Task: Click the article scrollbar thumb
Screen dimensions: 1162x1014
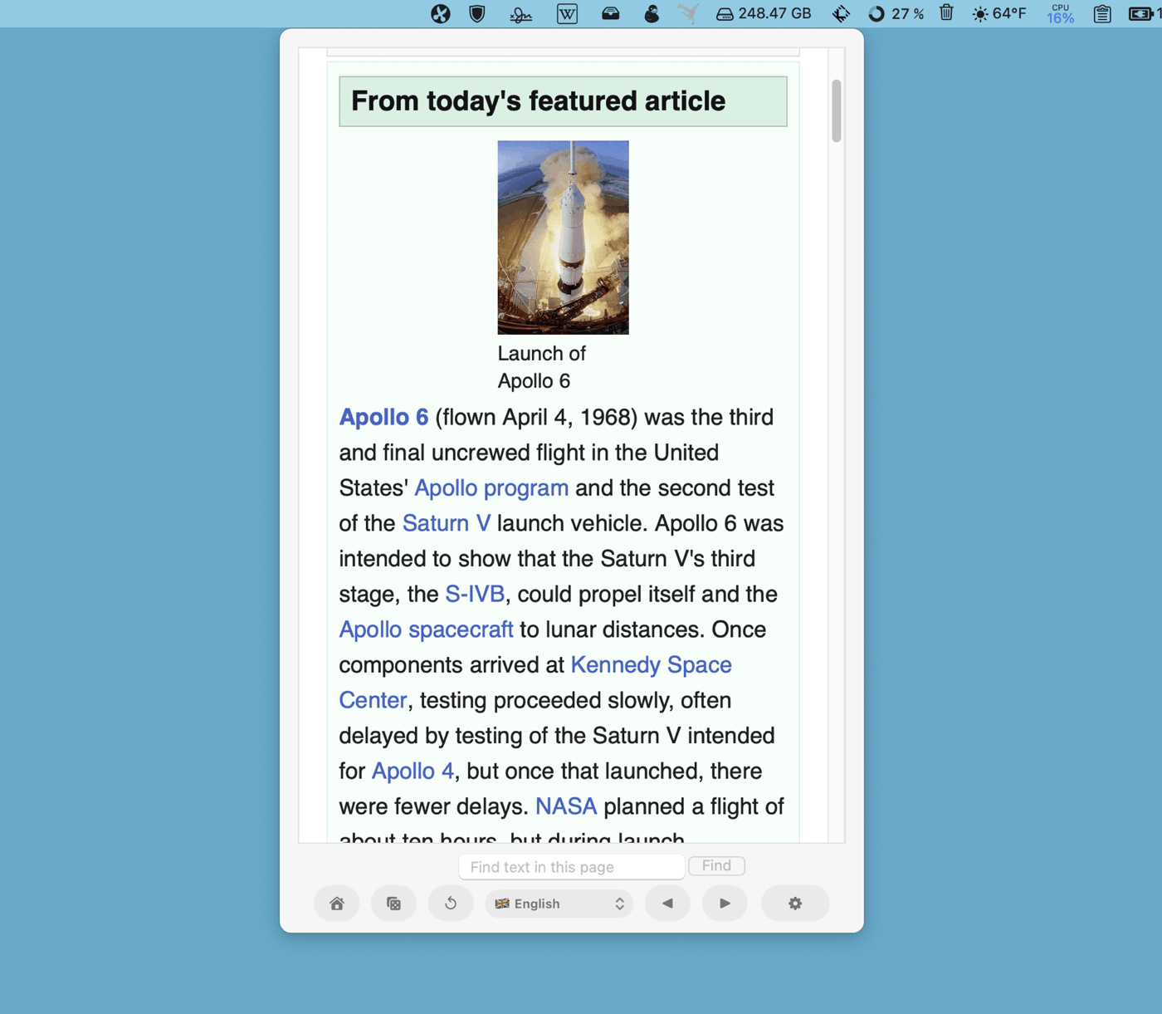Action: [x=837, y=112]
